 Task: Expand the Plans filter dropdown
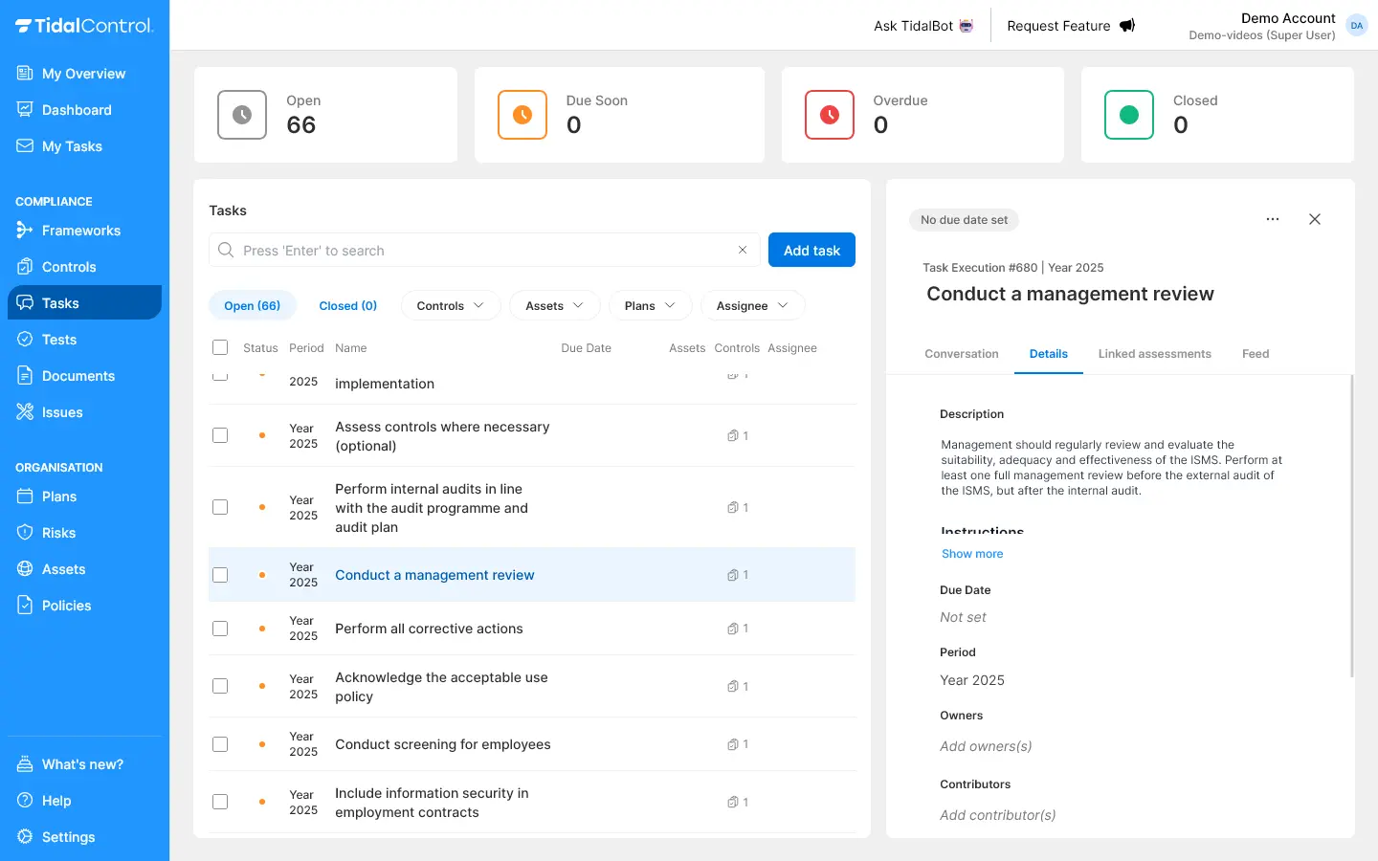(650, 306)
